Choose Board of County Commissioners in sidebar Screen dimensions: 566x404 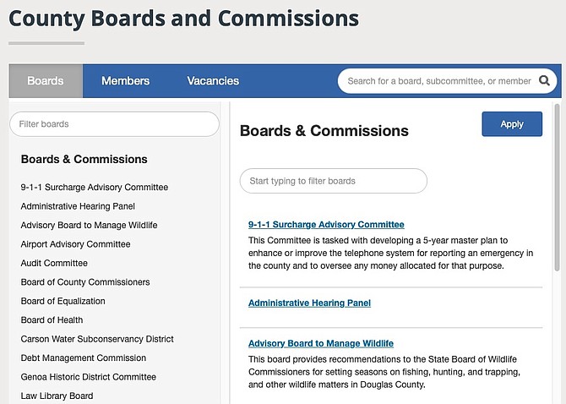click(85, 282)
